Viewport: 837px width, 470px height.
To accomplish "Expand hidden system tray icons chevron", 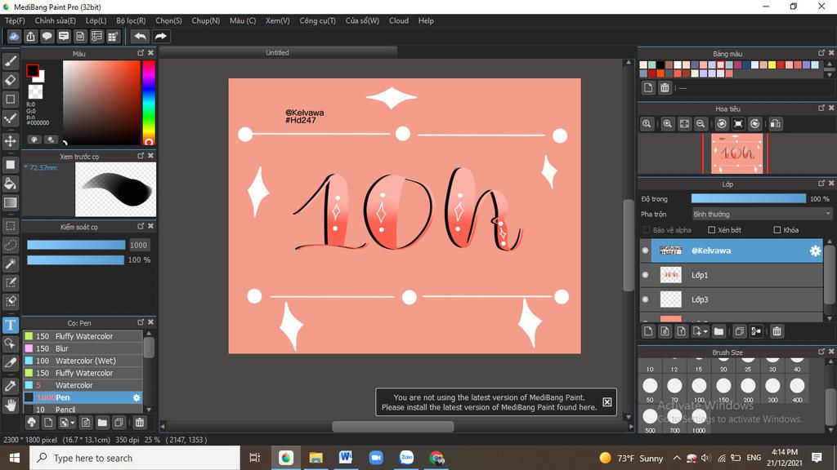I will 676,458.
